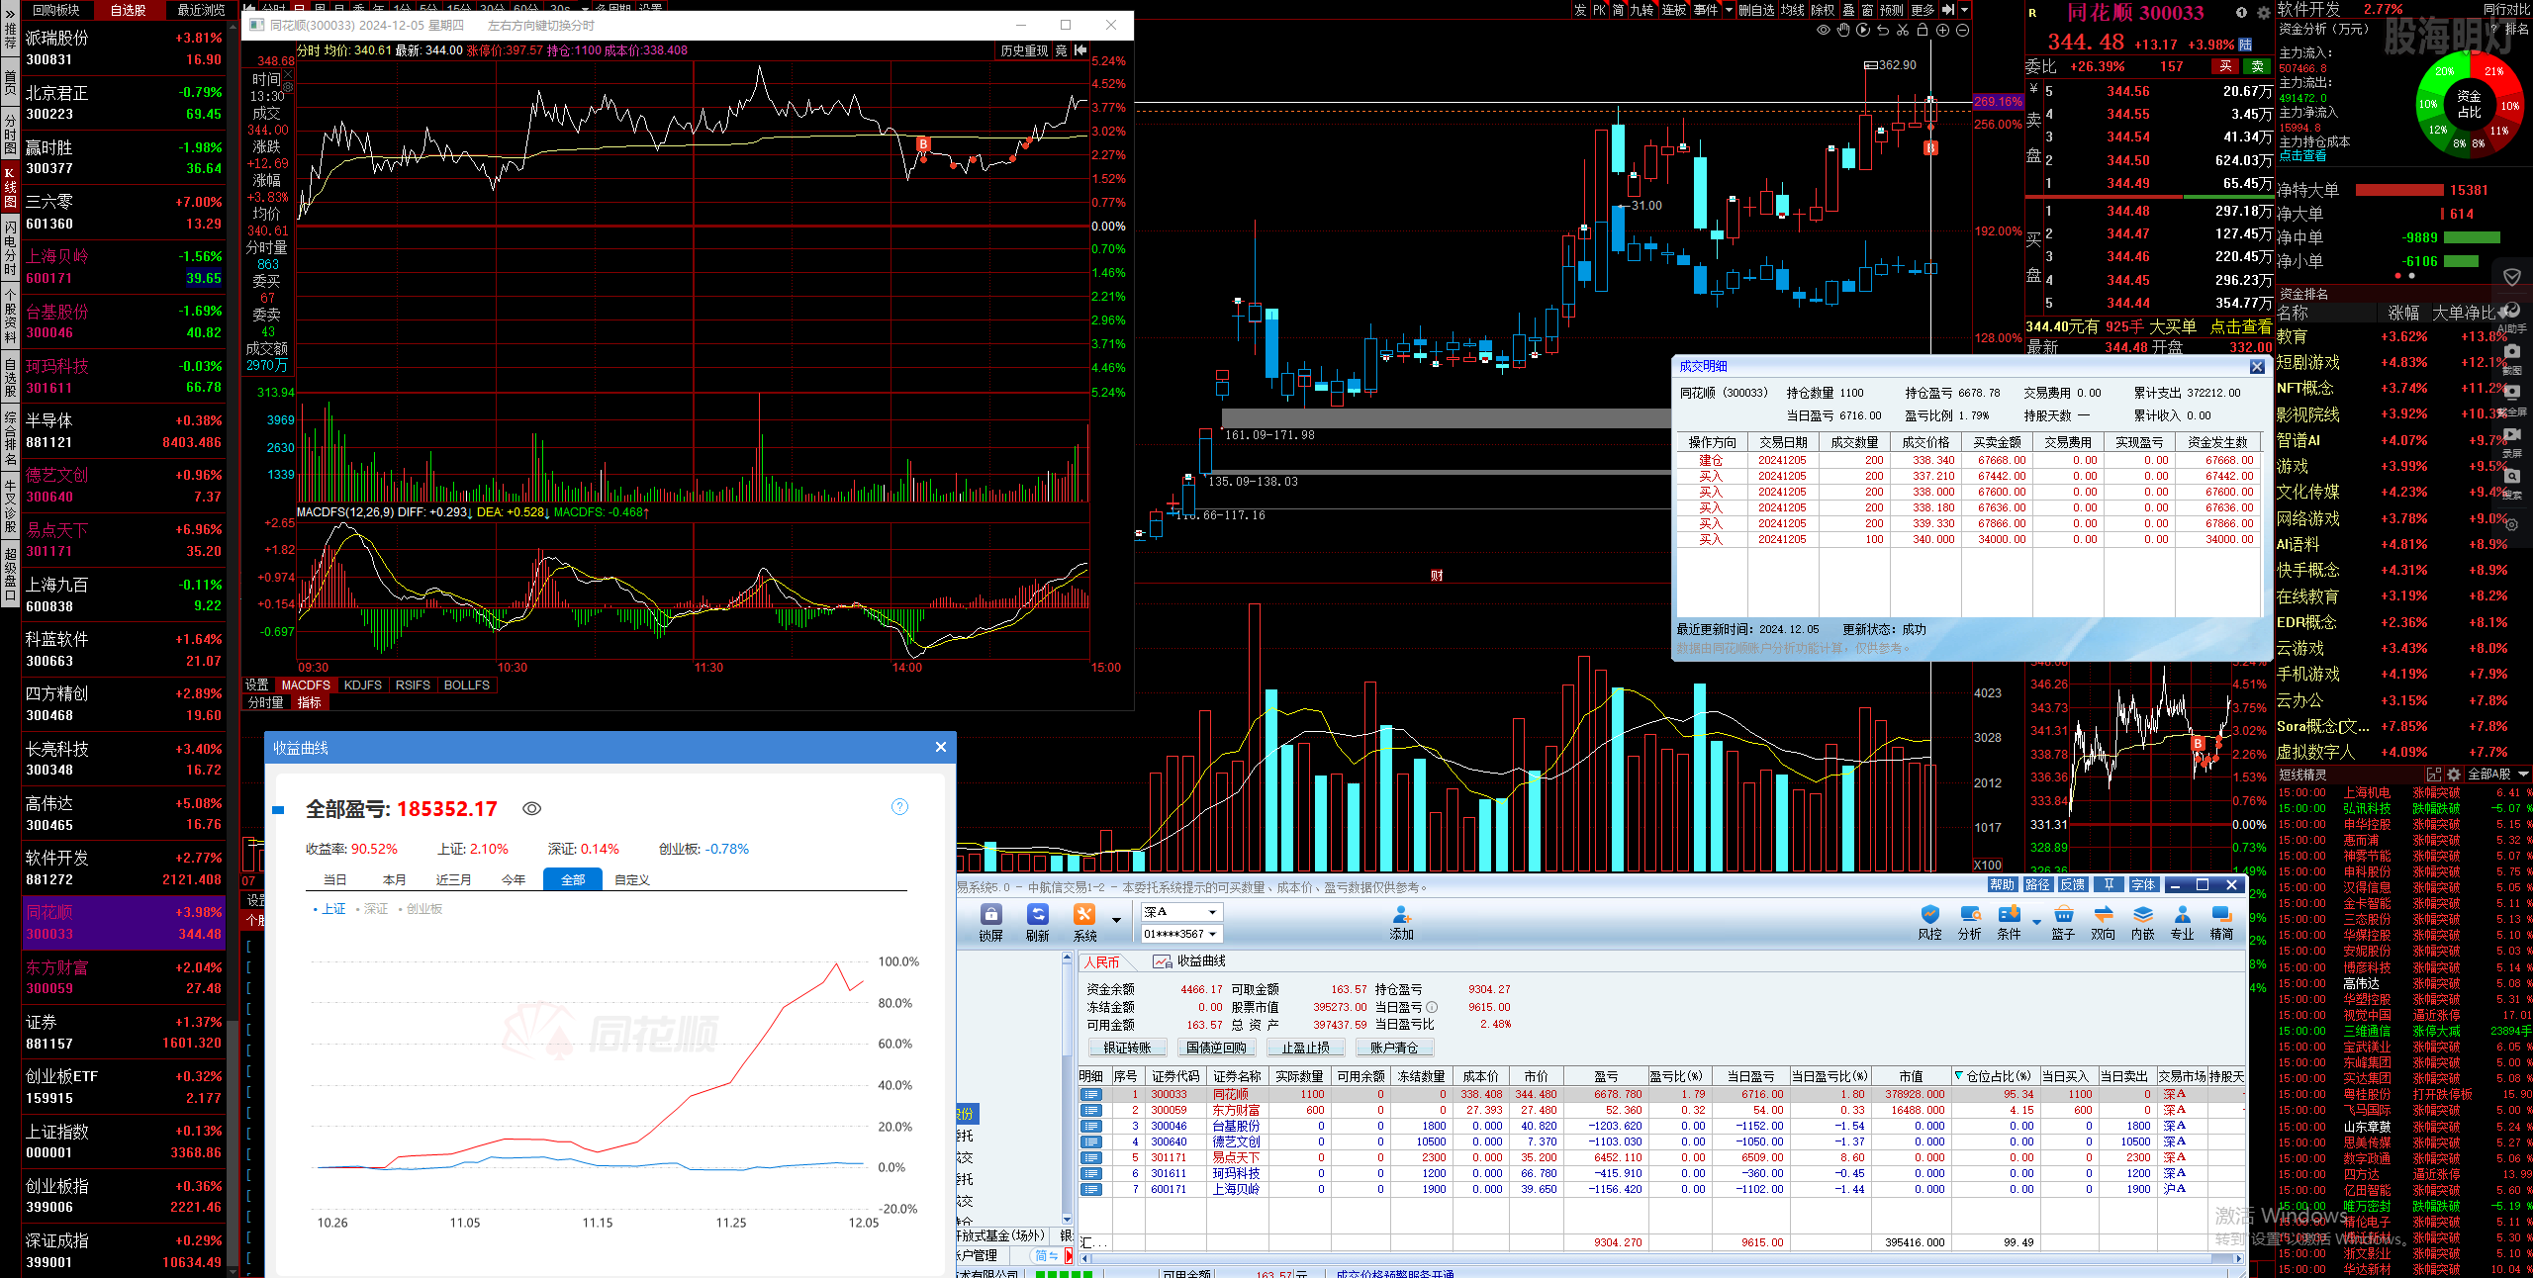Toggle the 简 simplified mode button in chart toolbar
This screenshot has width=2533, height=1278.
(x=1618, y=10)
